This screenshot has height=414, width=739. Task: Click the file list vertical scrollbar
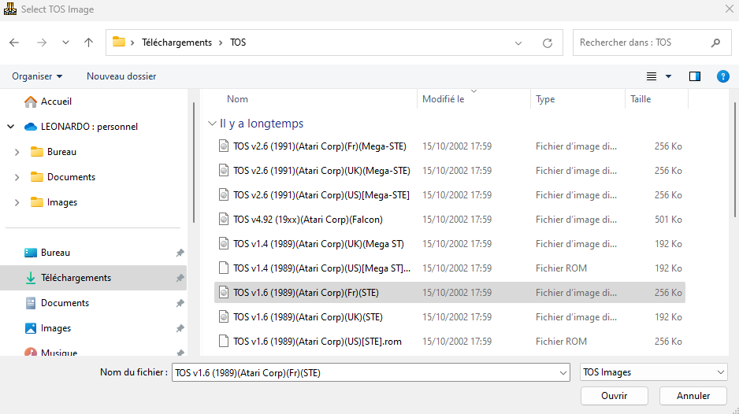click(735, 160)
